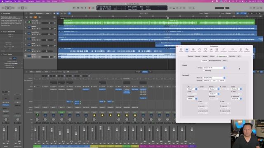This screenshot has width=264, height=148.
Task: Open the Center channel Output 5 dropdown
Action: (x=214, y=89)
